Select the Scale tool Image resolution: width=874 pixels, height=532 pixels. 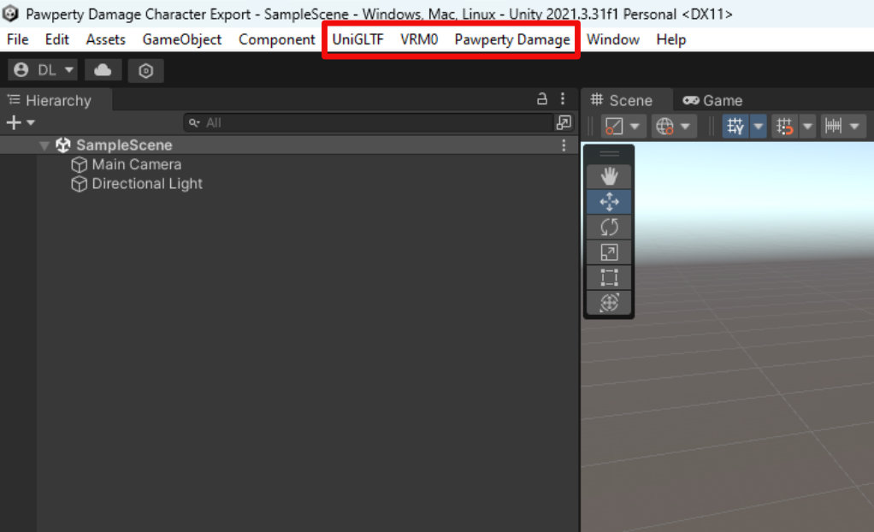click(x=609, y=252)
